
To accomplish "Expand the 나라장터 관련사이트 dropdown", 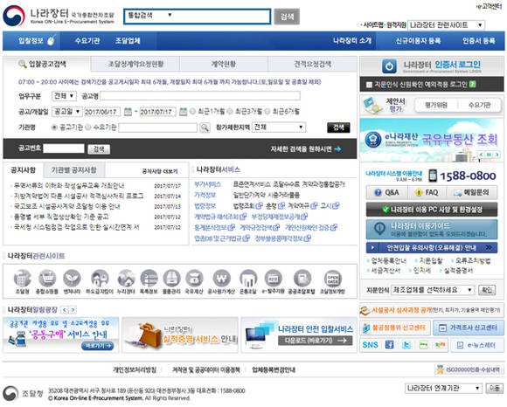I will click(x=446, y=24).
